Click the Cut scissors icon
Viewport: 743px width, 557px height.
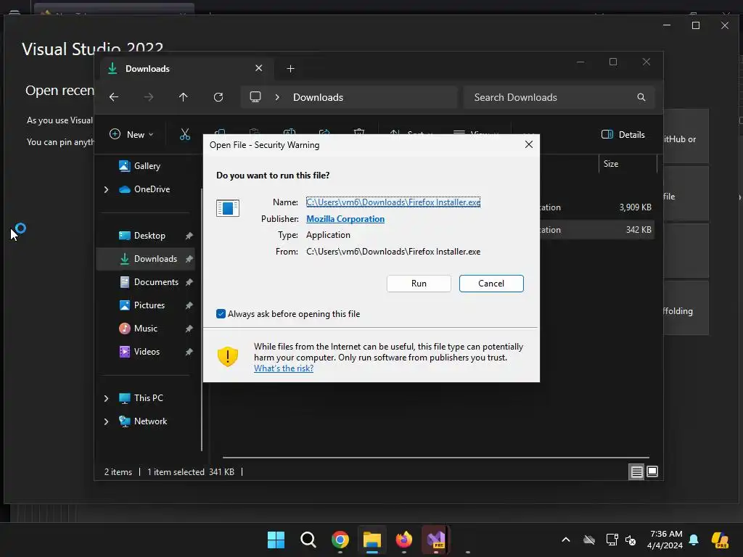pos(185,134)
